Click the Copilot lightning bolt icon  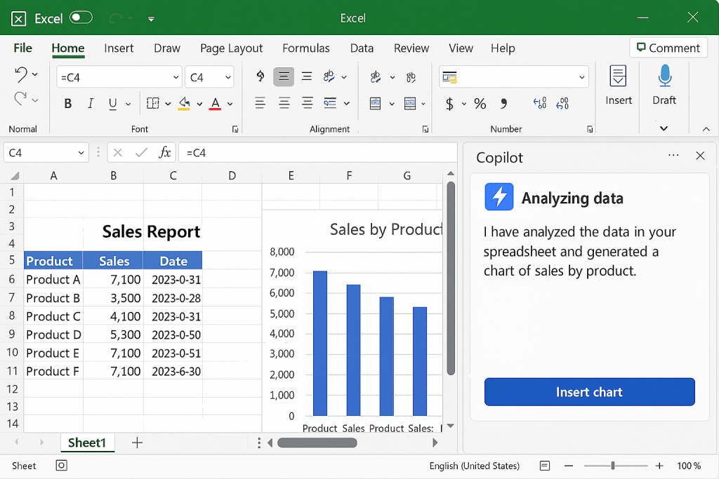(499, 197)
